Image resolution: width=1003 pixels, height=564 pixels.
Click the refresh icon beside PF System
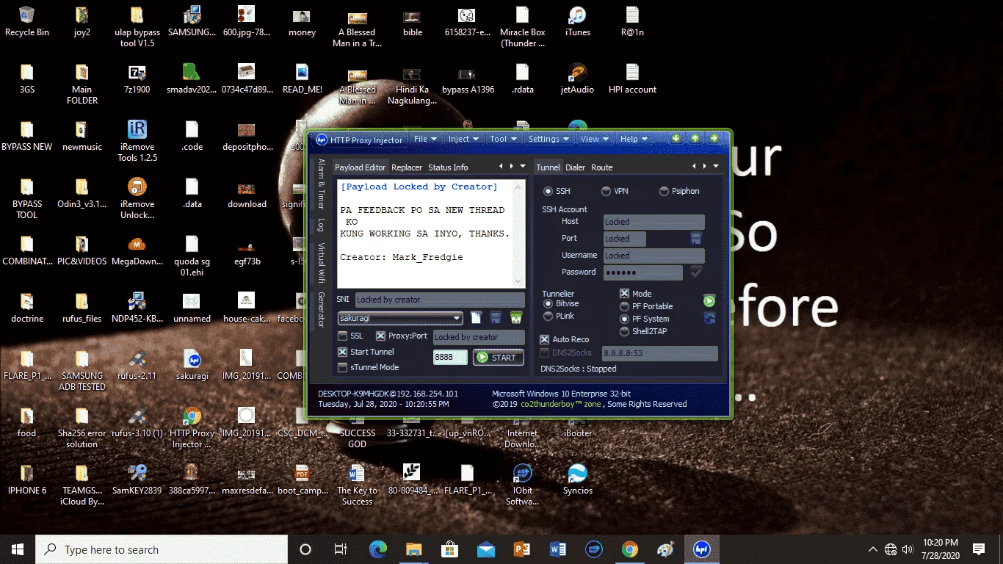click(x=709, y=318)
